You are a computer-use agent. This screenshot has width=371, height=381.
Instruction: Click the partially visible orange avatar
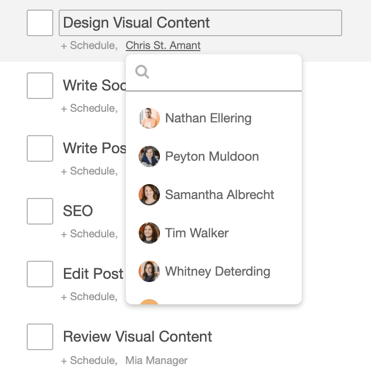click(149, 302)
